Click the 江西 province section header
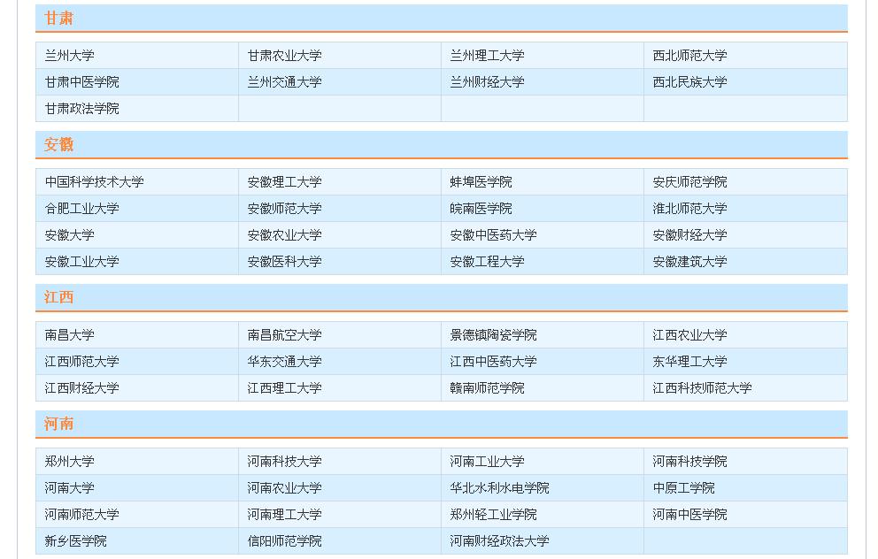878x559 pixels. [59, 297]
